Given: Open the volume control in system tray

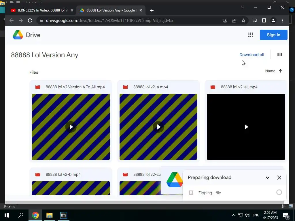Looking at the screenshot, I should (247, 215).
